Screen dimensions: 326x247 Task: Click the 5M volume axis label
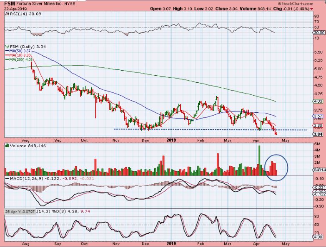(317, 144)
